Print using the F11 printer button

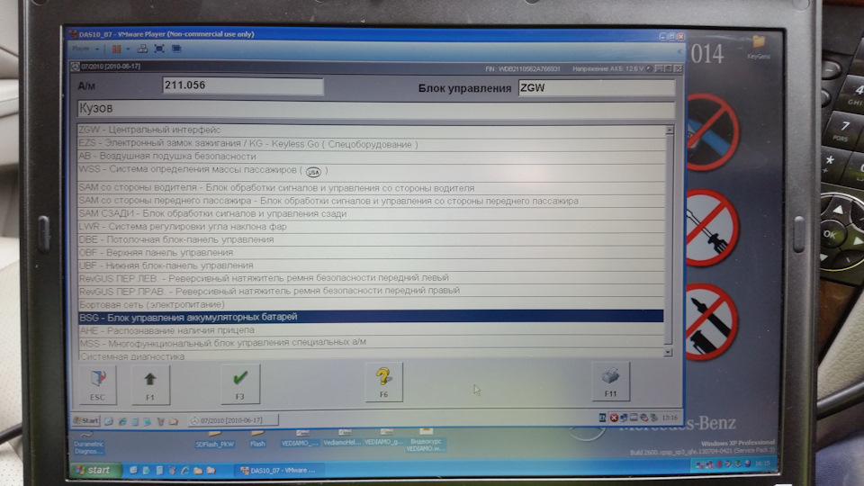click(x=610, y=382)
